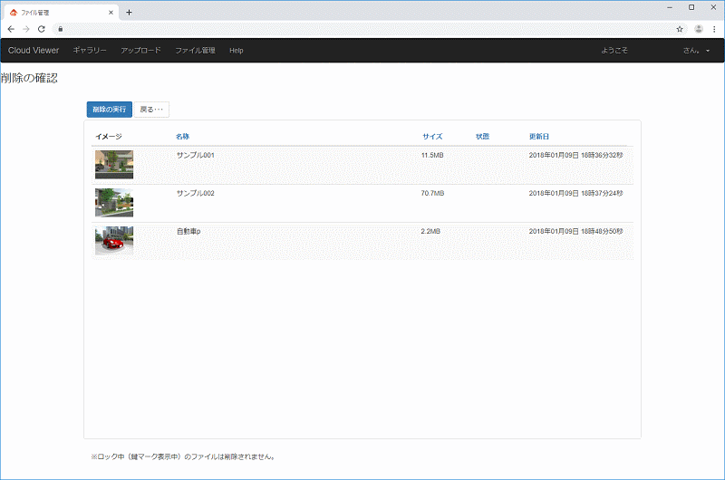Viewport: 725px width, 480px height.
Task: Minimize the browser window
Action: pos(670,7)
